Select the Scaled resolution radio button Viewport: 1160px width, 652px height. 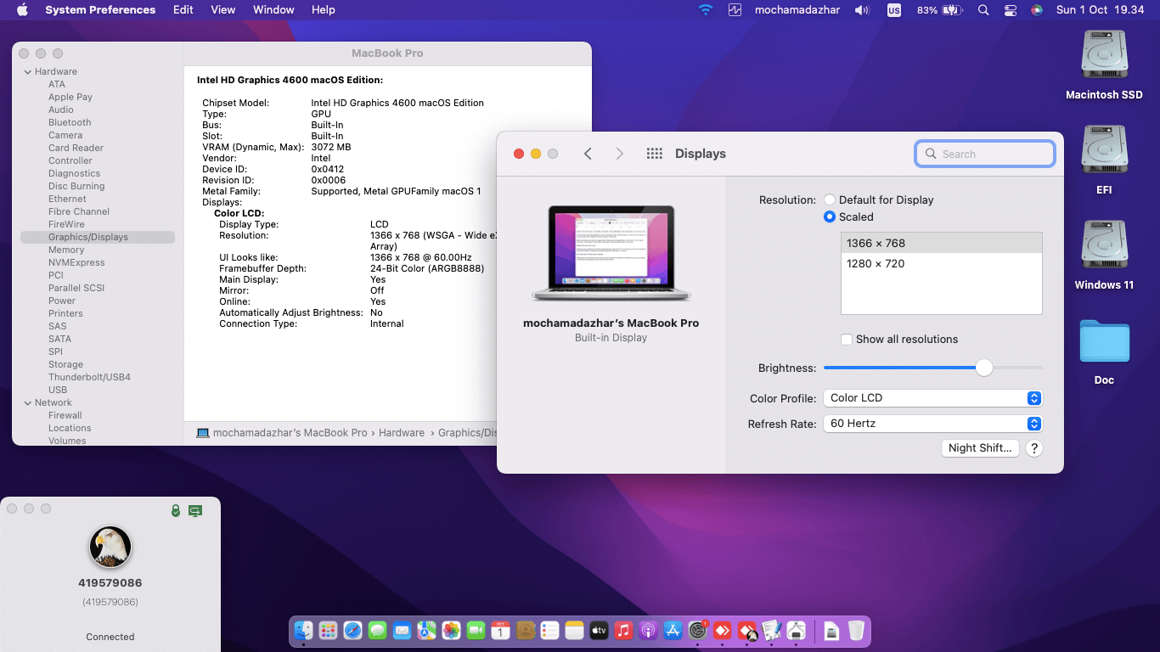pos(829,216)
